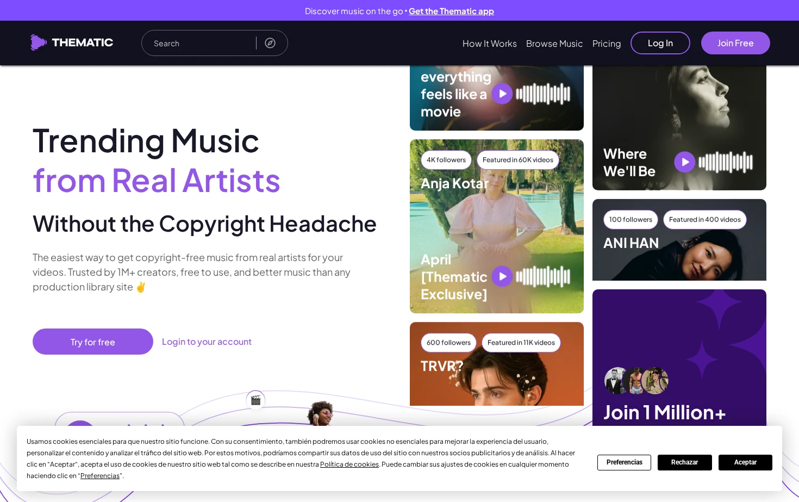
Task: Click the waveform beside "April [Thematic Exclusive]"
Action: tap(543, 276)
